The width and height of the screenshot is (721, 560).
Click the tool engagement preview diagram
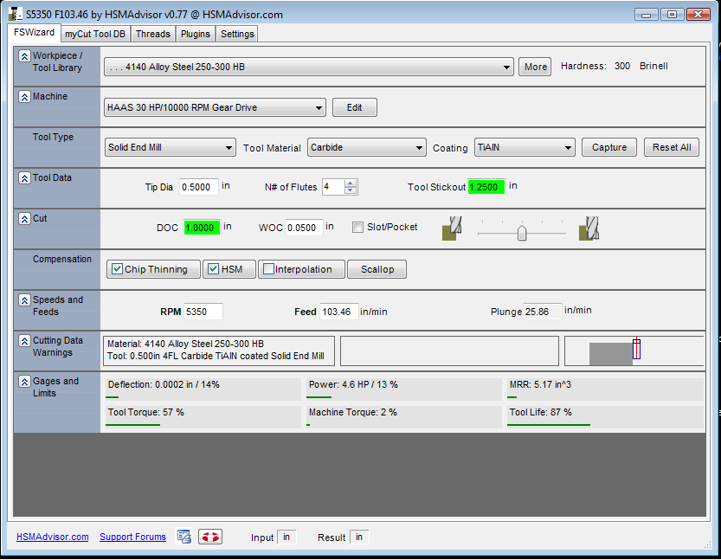click(x=634, y=351)
